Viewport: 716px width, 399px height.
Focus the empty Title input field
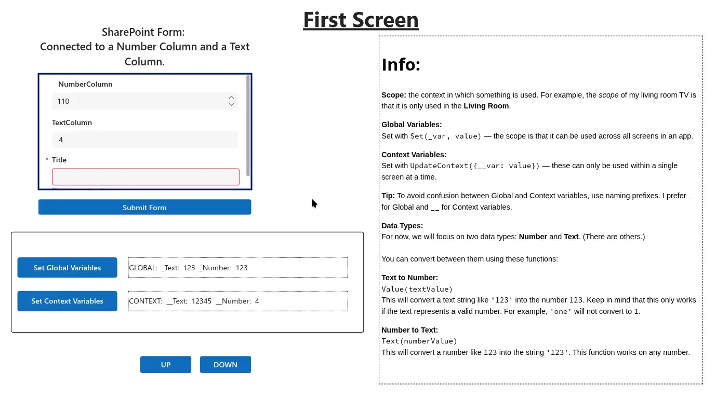145,177
